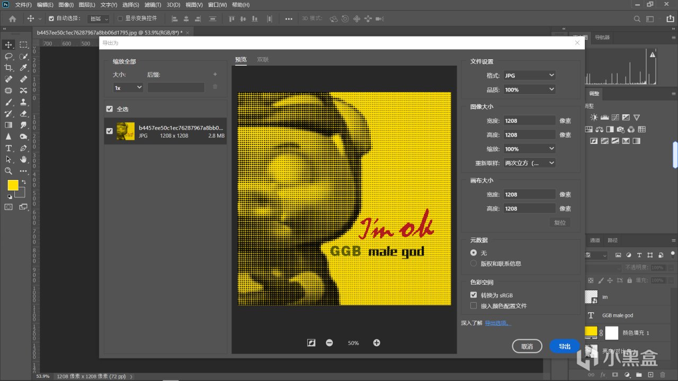This screenshot has height=381, width=678.
Task: Select the Crop tool
Action: 8,68
